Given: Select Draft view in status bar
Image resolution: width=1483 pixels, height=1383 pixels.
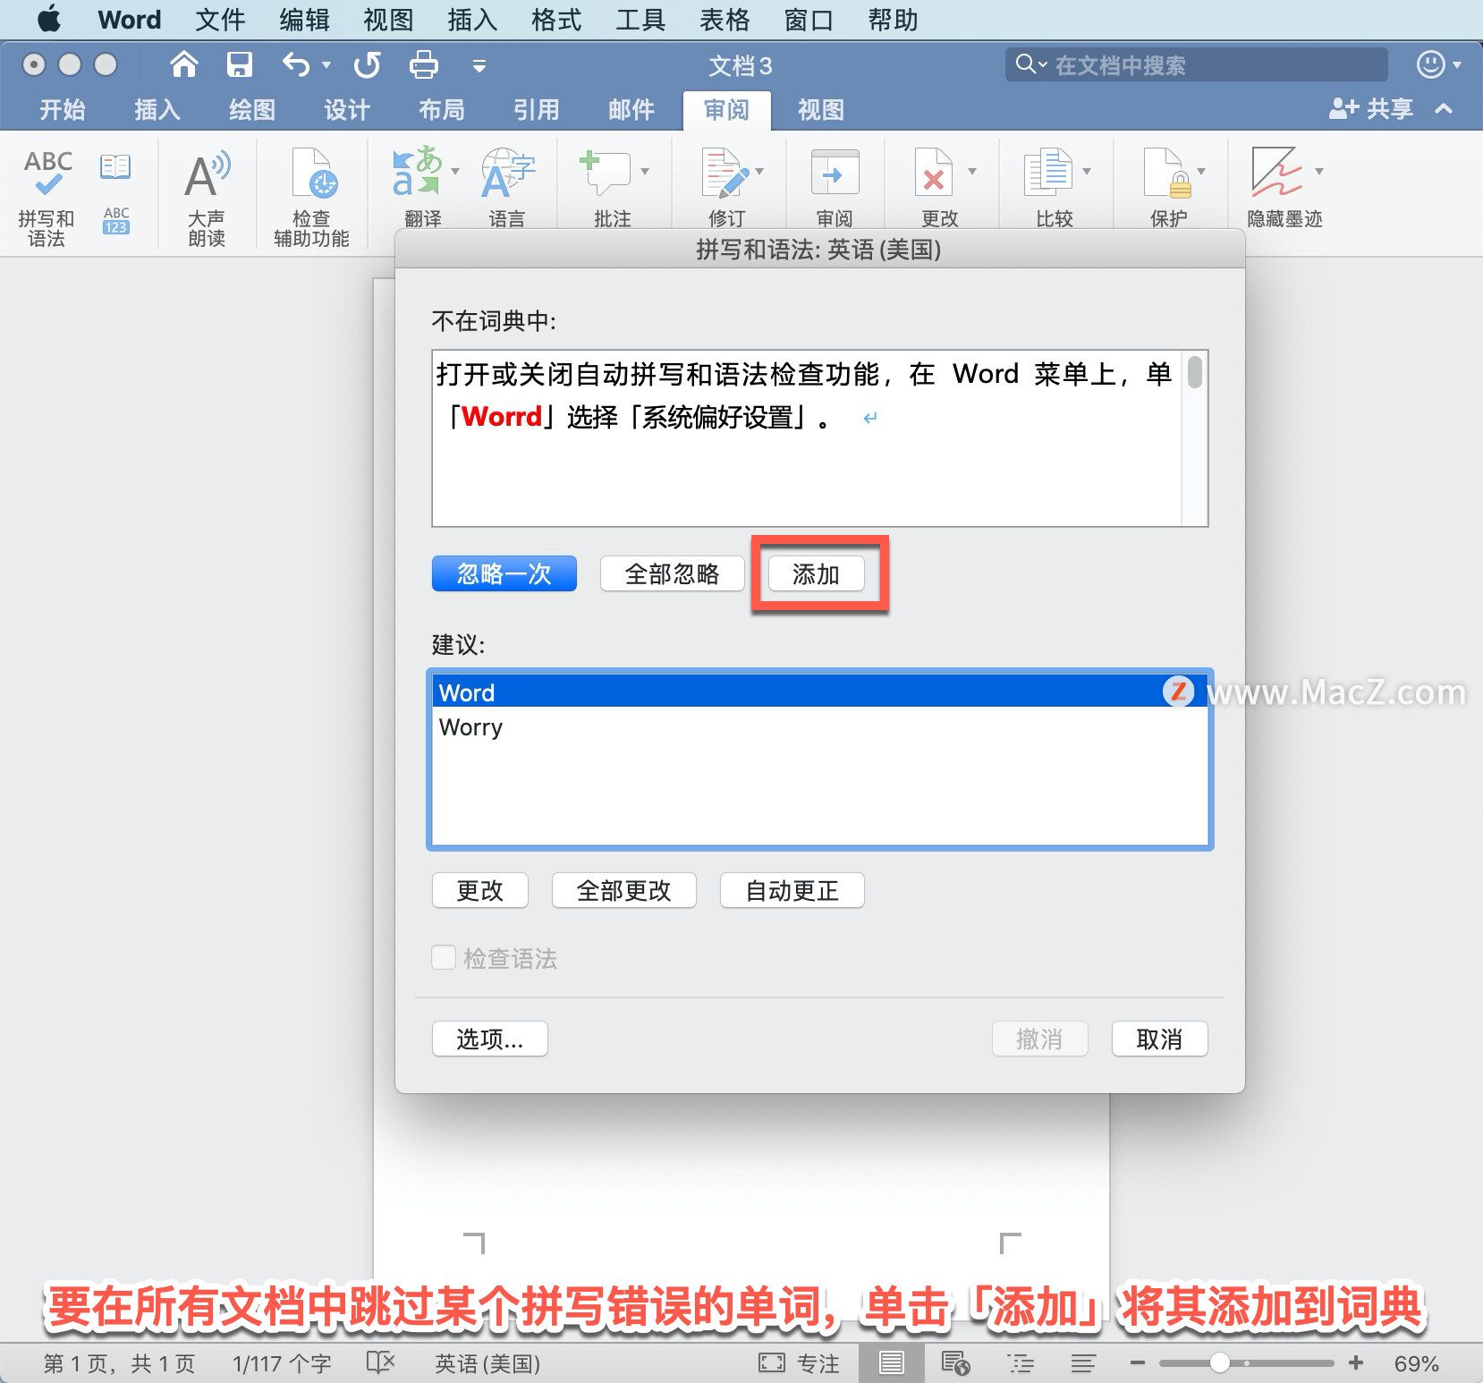Looking at the screenshot, I should pyautogui.click(x=1083, y=1363).
